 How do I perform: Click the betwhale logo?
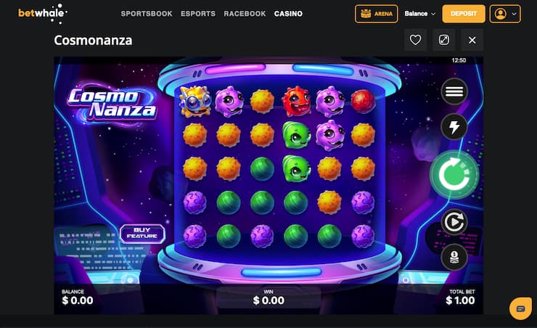[x=43, y=13]
